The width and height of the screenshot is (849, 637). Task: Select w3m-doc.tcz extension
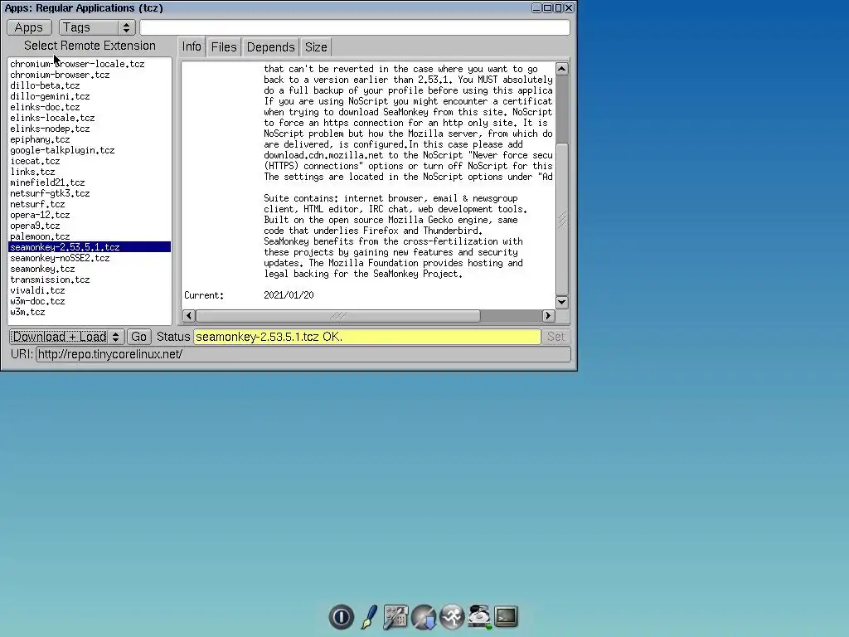90,301
